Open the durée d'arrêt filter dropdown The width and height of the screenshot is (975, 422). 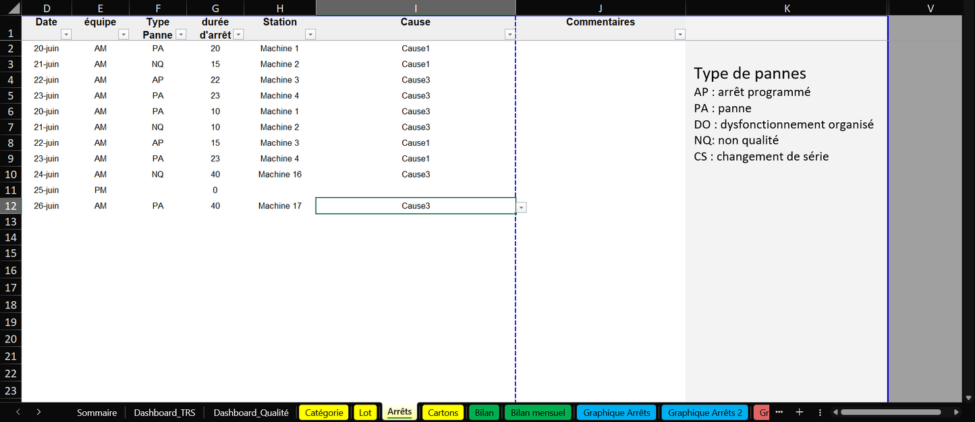tap(238, 34)
